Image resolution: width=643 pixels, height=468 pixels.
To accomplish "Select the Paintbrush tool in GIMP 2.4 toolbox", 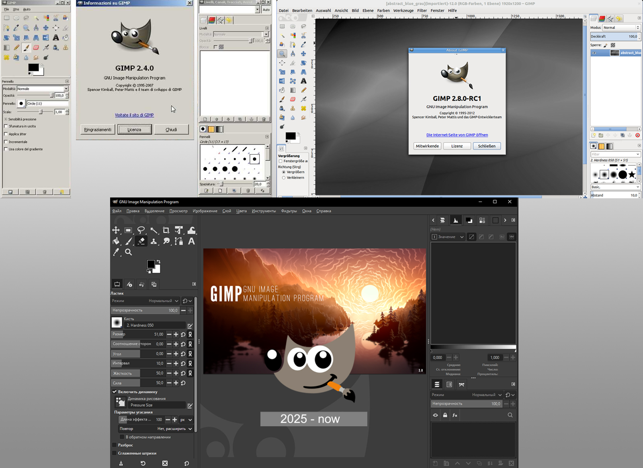I will click(26, 48).
